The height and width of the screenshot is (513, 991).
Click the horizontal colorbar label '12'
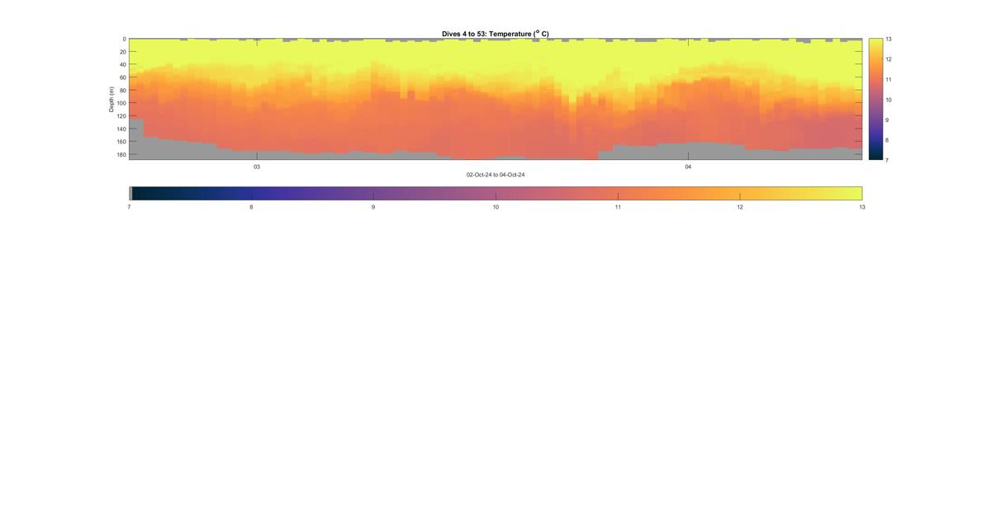click(x=740, y=207)
